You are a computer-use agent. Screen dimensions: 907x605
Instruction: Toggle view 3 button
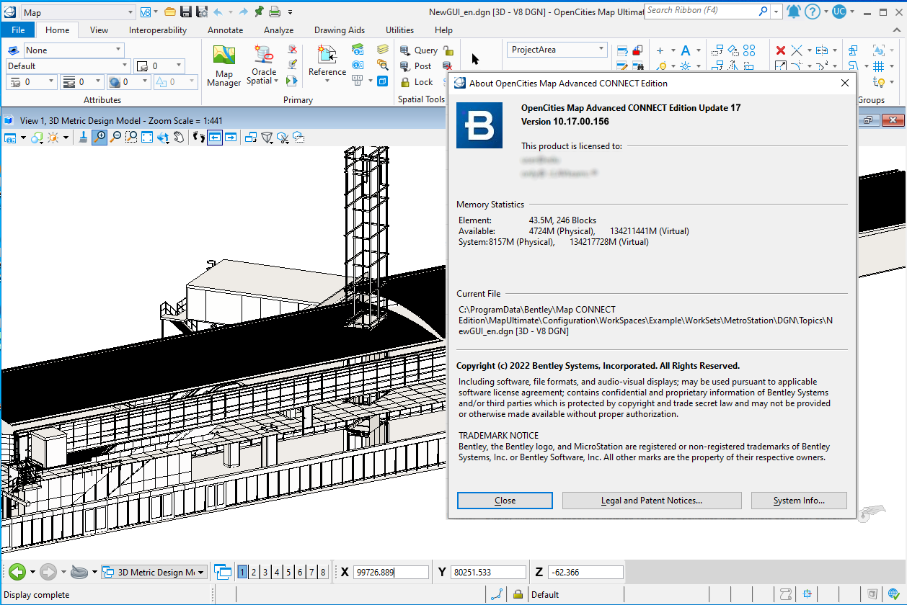pyautogui.click(x=265, y=572)
